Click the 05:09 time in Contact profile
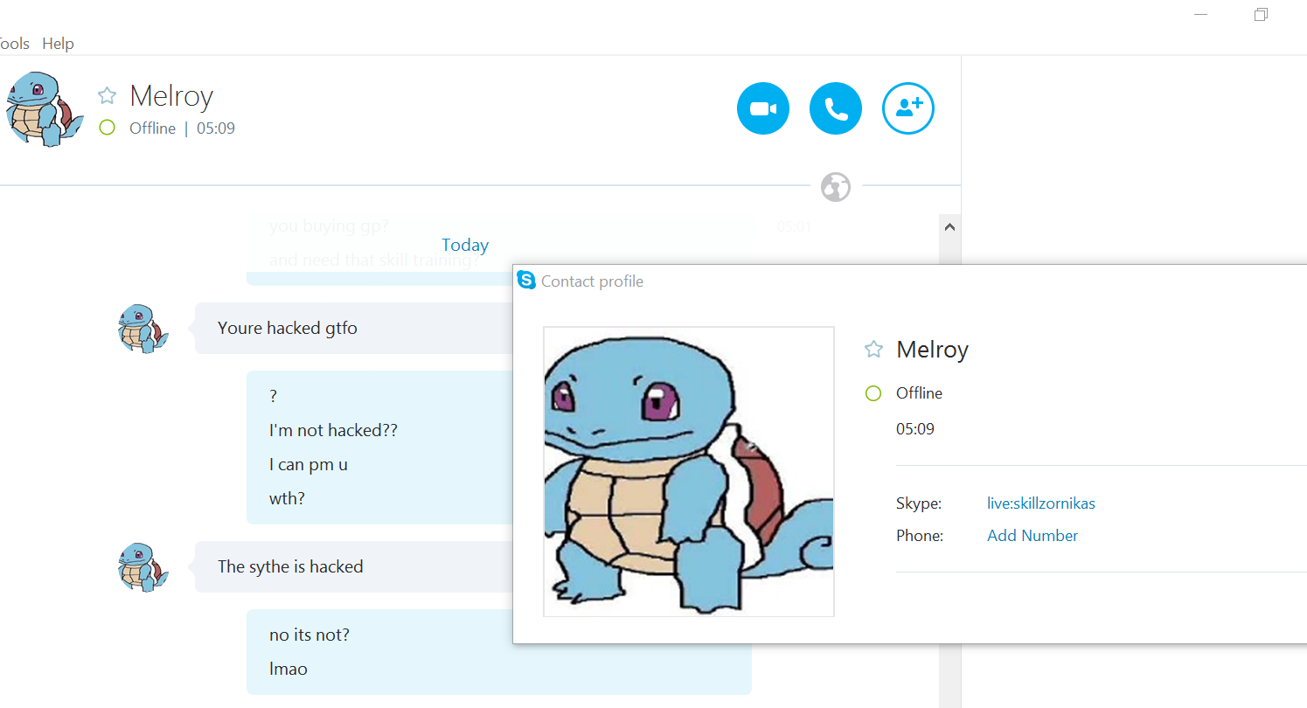 point(915,429)
